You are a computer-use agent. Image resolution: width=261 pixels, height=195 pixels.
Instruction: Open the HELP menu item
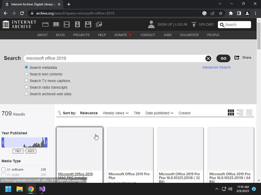click(x=102, y=35)
